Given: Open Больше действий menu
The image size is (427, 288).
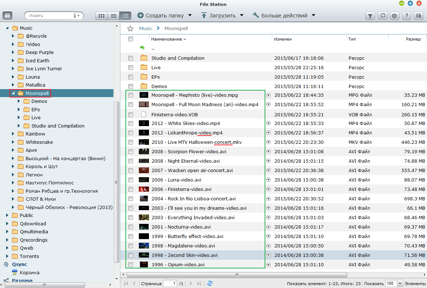Looking at the screenshot, I should click(284, 16).
